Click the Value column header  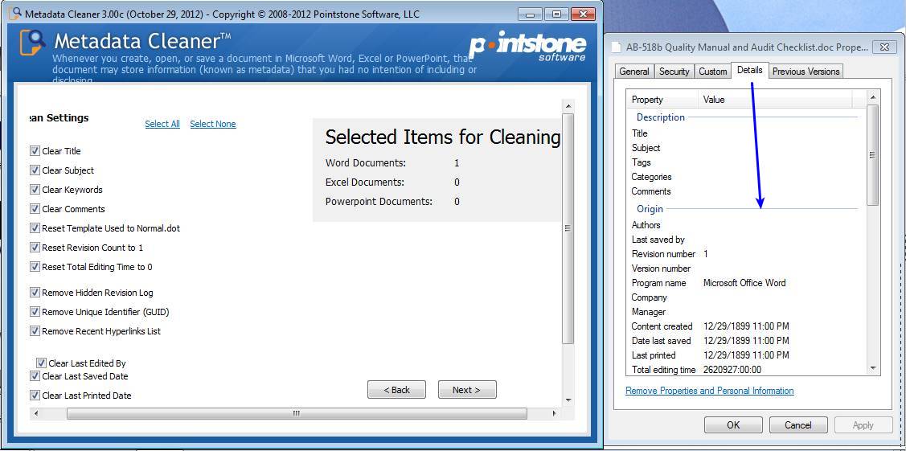775,100
